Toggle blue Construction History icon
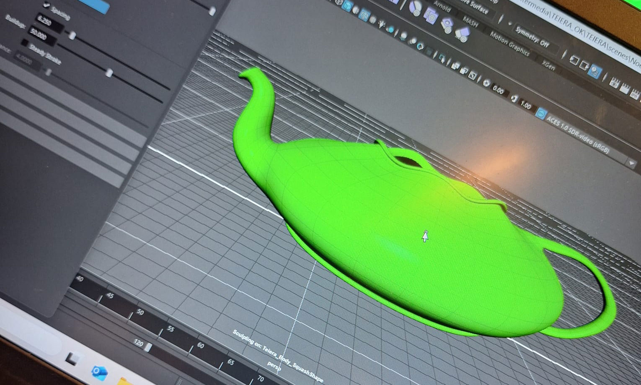The width and height of the screenshot is (641, 385). click(x=595, y=71)
